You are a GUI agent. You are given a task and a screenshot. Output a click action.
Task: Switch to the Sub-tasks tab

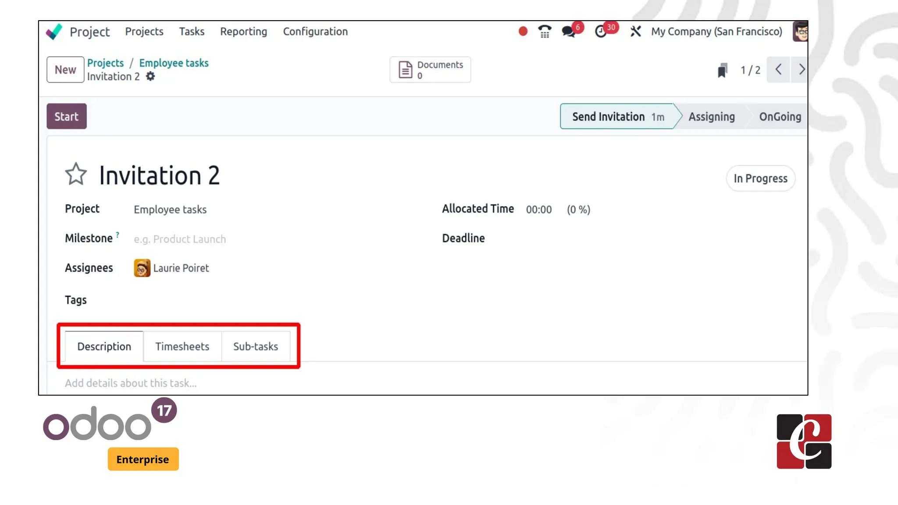click(255, 346)
